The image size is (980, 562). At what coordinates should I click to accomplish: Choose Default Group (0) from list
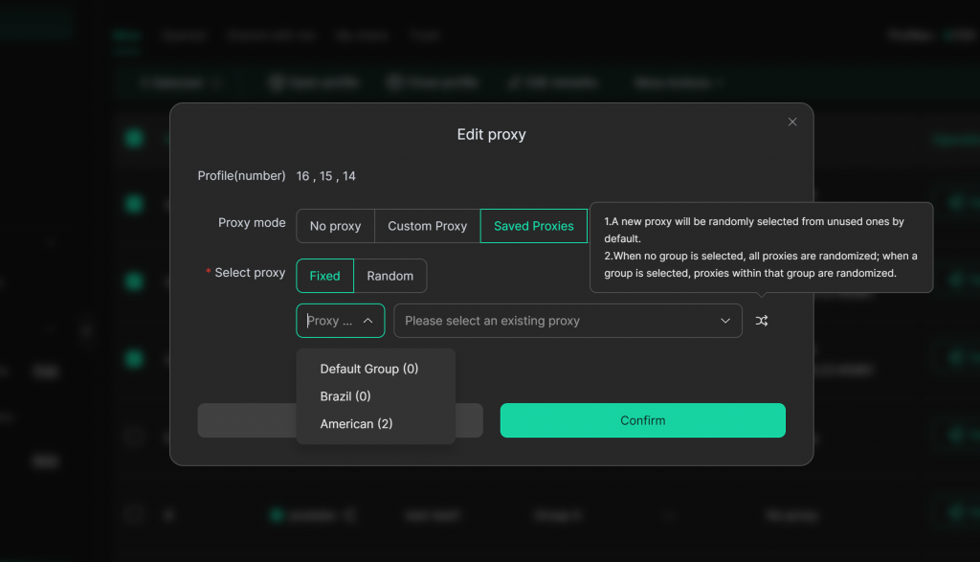pos(368,369)
